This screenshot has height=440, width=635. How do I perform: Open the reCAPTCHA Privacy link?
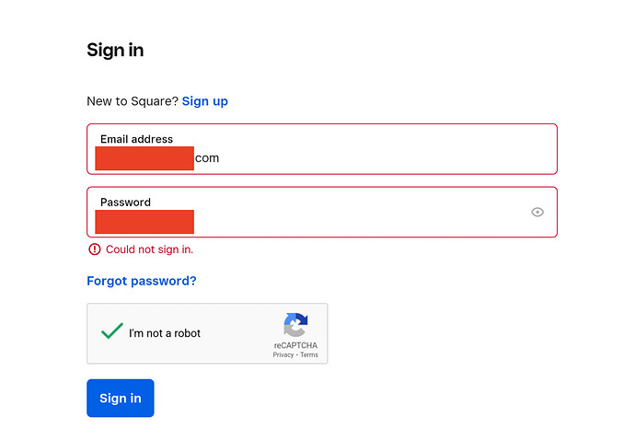pyautogui.click(x=283, y=354)
